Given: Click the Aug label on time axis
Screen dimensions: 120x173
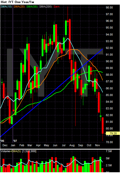Looking at the screenshot, I should click(x=72, y=145).
